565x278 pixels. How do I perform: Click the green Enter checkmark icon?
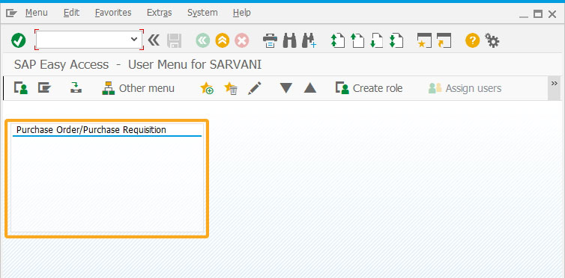19,40
